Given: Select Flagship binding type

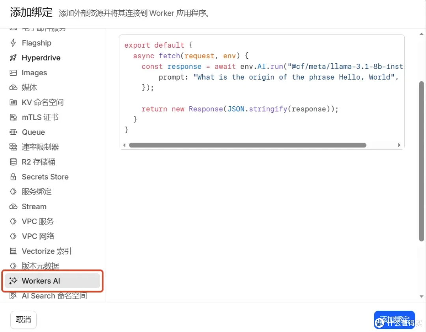Looking at the screenshot, I should coord(53,43).
